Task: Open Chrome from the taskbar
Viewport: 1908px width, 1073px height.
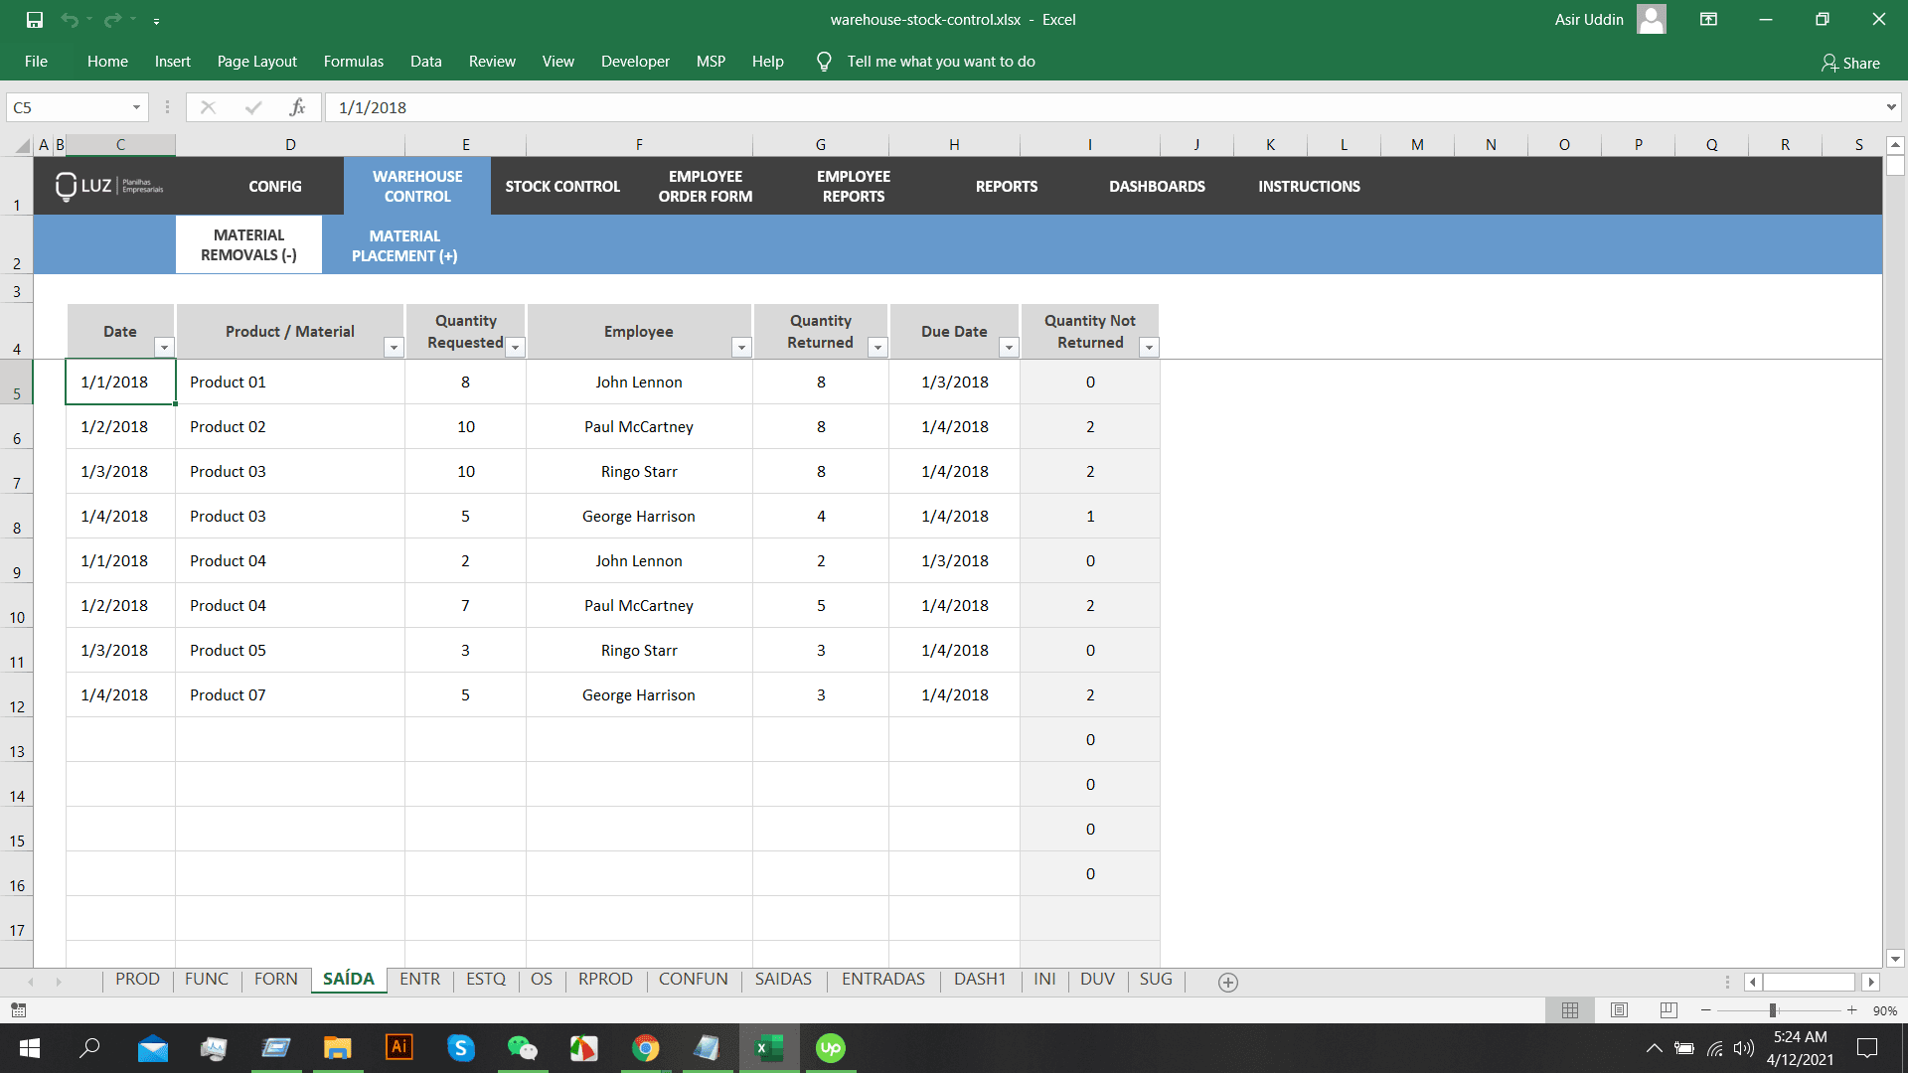Action: pos(646,1048)
